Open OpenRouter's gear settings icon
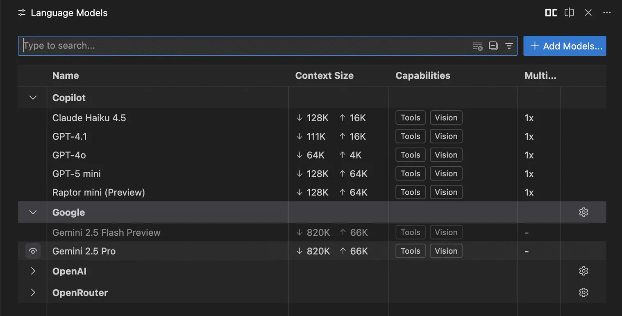Screen dimensions: 622x316 tap(583, 292)
